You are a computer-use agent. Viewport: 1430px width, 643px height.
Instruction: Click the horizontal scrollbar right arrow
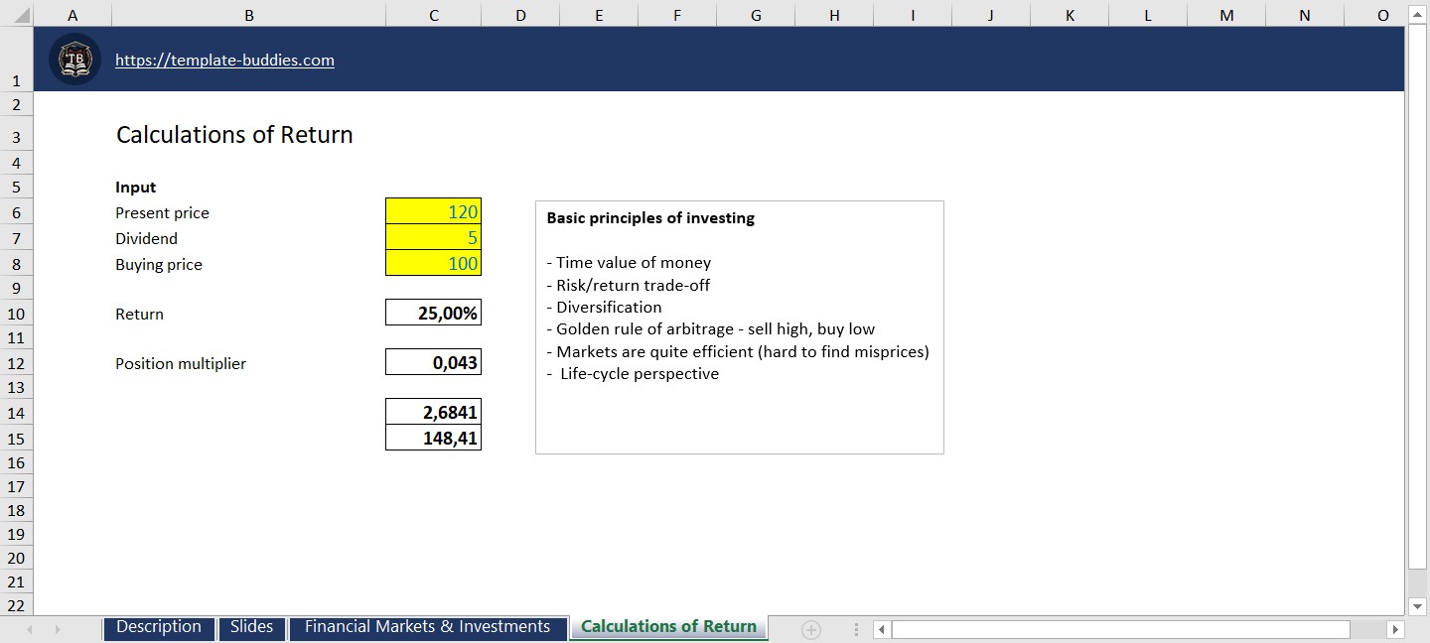1395,629
